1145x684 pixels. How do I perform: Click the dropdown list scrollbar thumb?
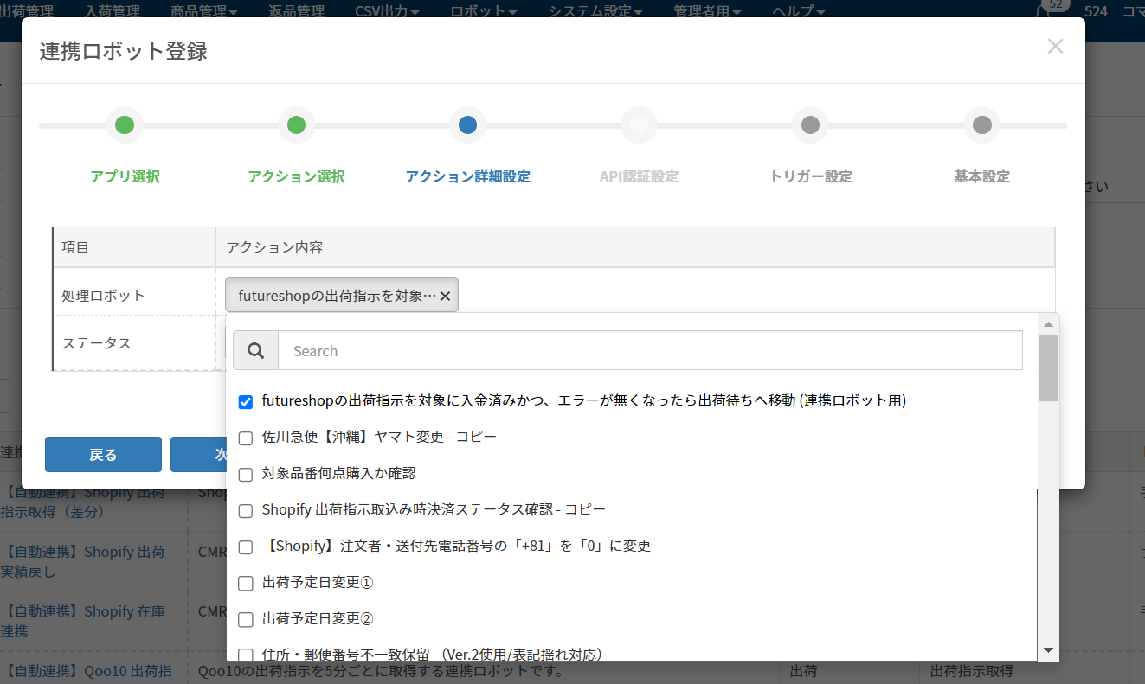pyautogui.click(x=1048, y=368)
